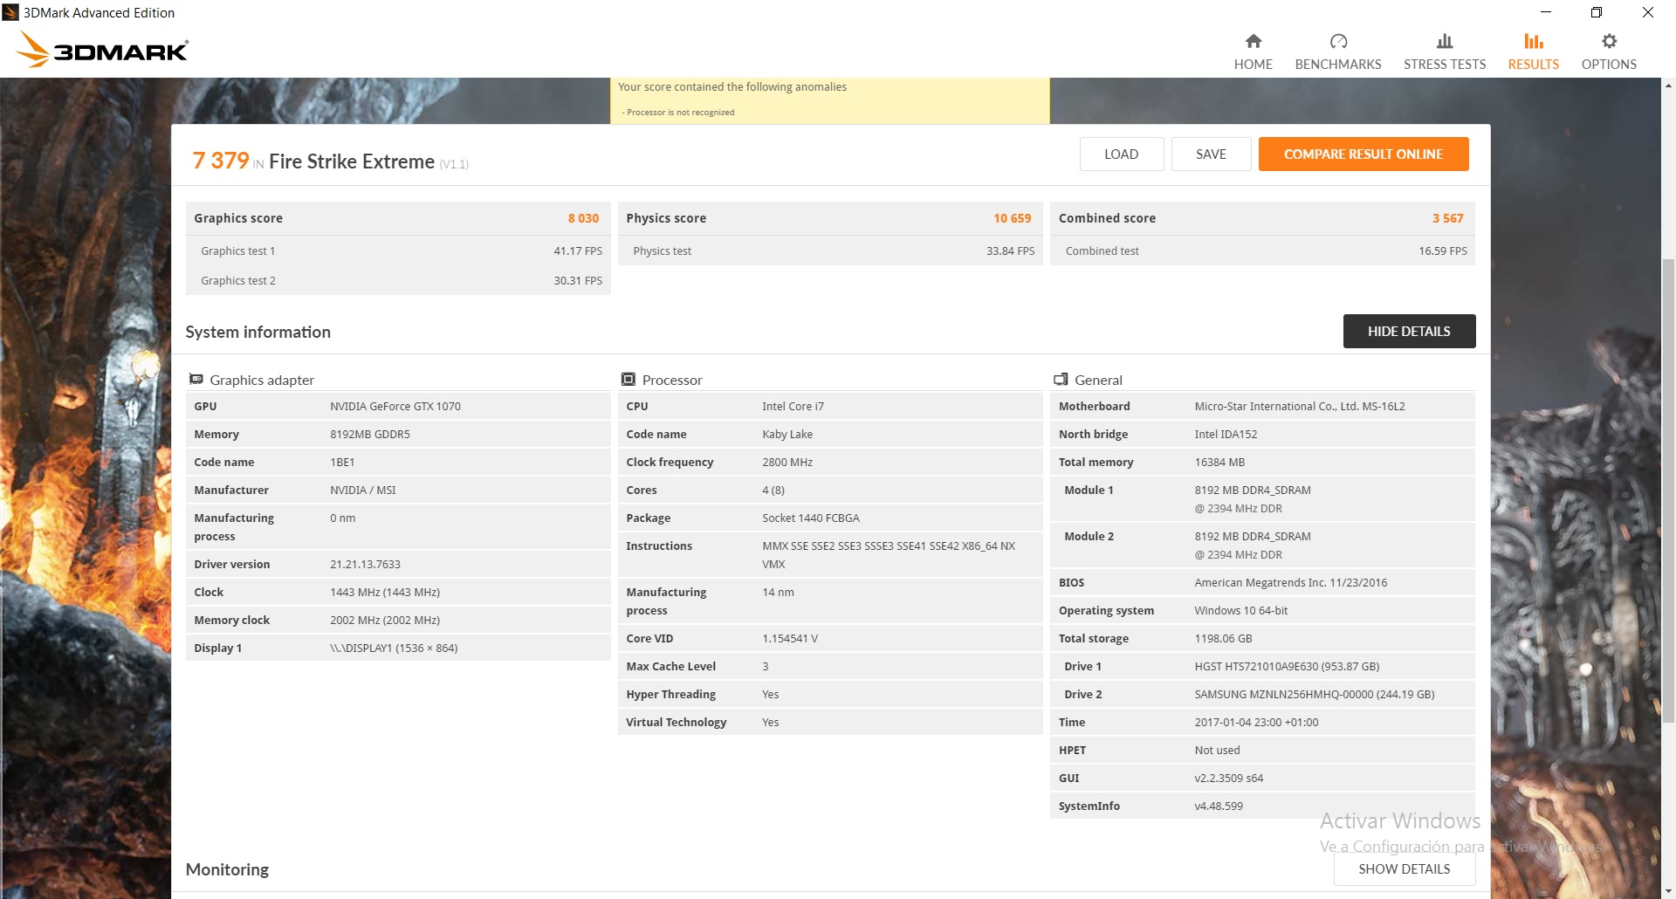
Task: Open the Home icon in navigation
Action: 1253,41
